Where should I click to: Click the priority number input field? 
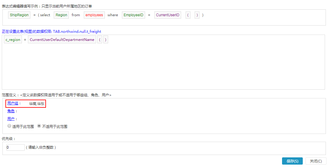pyautogui.click(x=16, y=147)
